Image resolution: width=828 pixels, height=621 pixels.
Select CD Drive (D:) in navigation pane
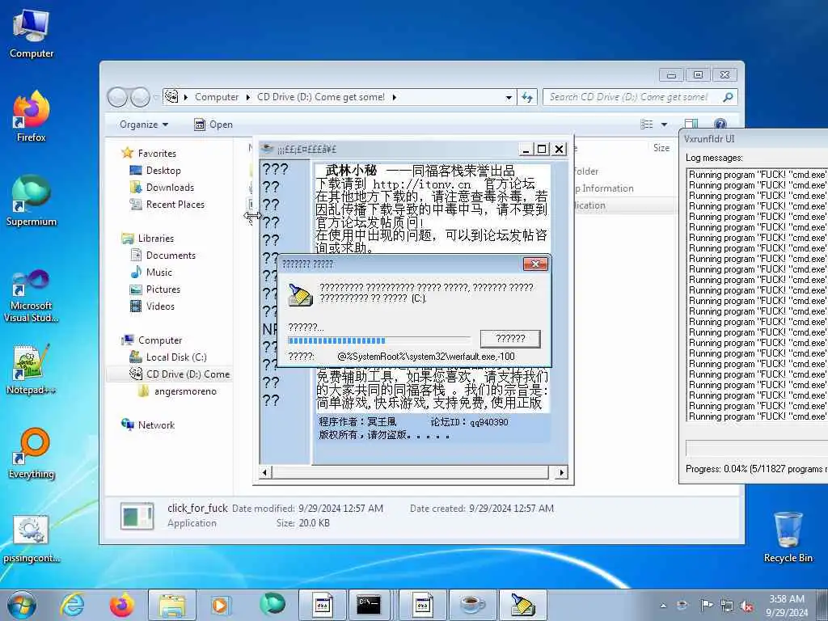point(180,374)
